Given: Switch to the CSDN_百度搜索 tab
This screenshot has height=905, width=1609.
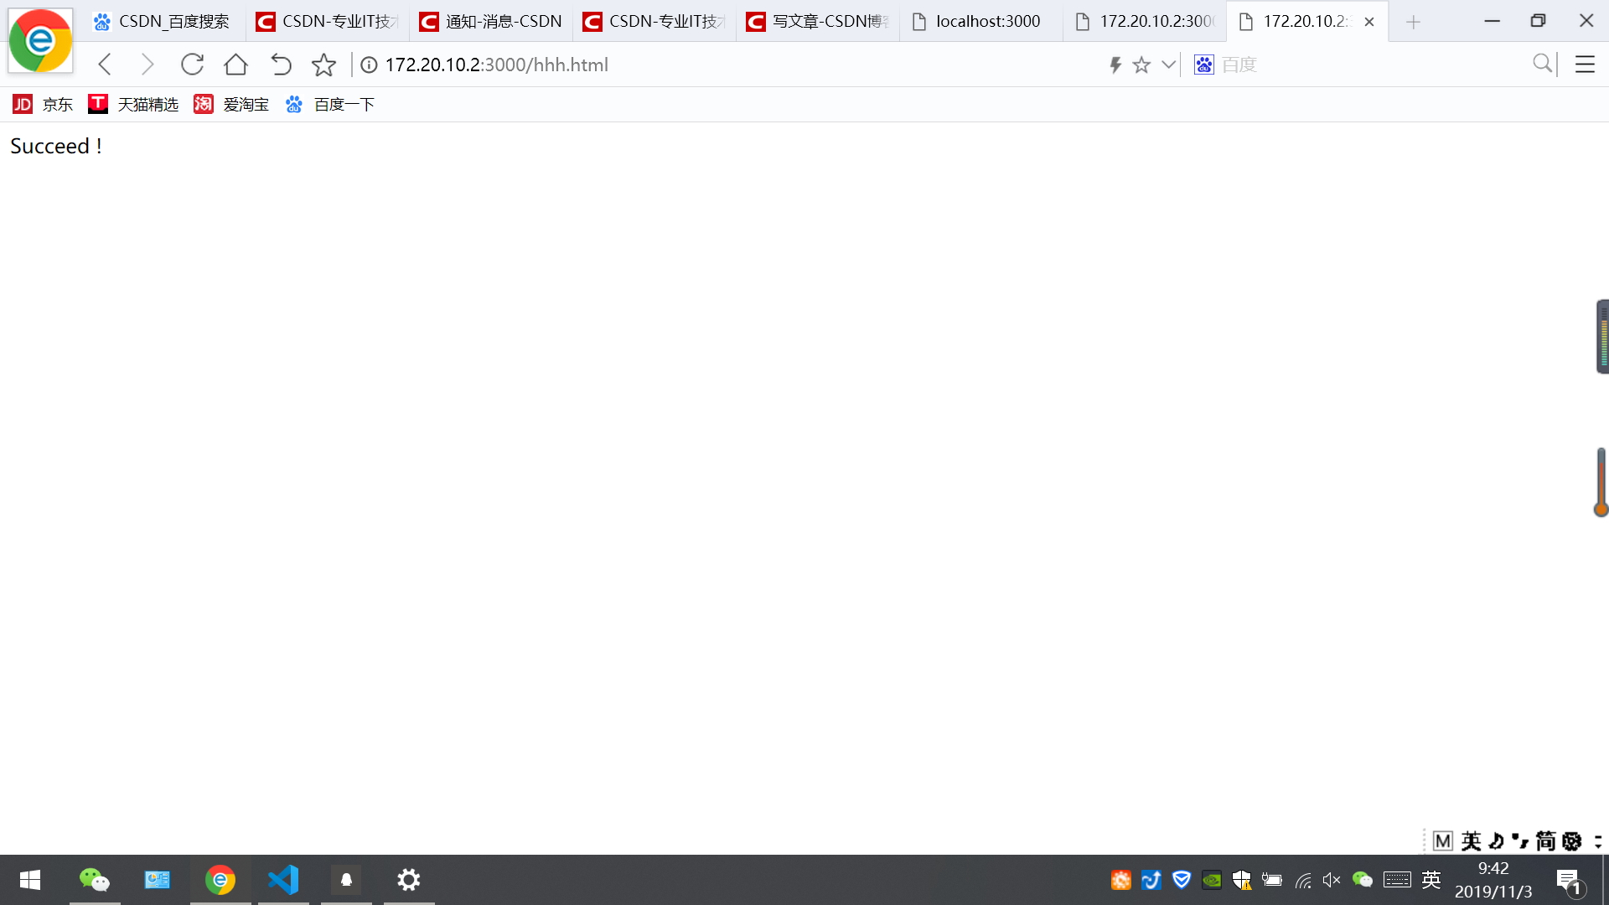Looking at the screenshot, I should [x=163, y=22].
